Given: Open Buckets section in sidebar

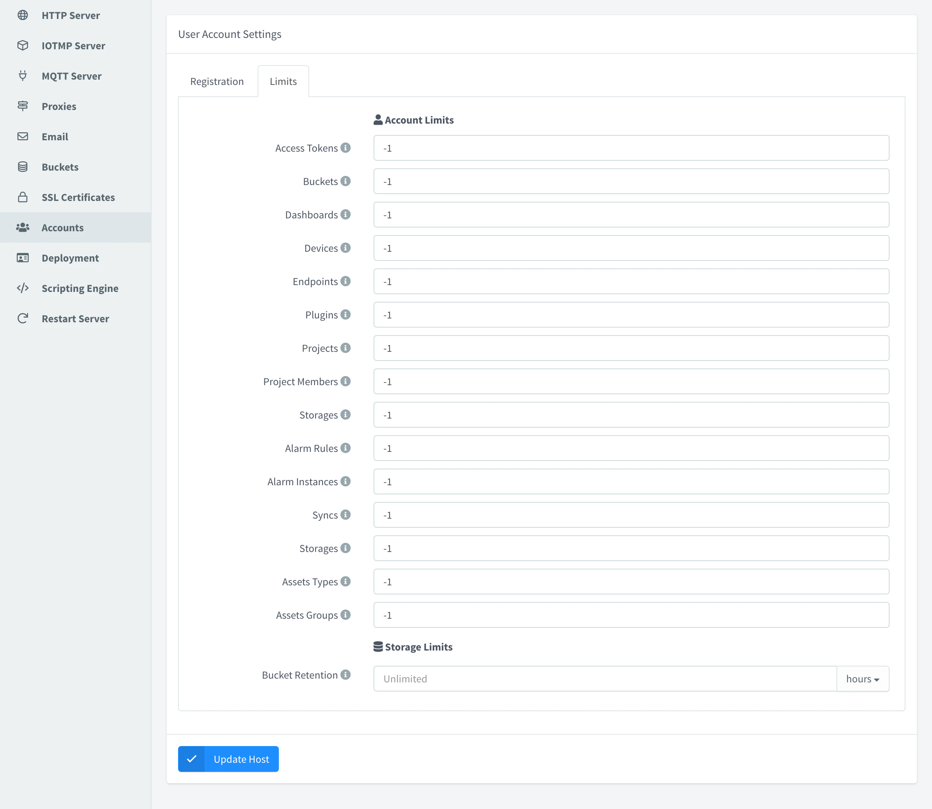Looking at the screenshot, I should pos(75,167).
